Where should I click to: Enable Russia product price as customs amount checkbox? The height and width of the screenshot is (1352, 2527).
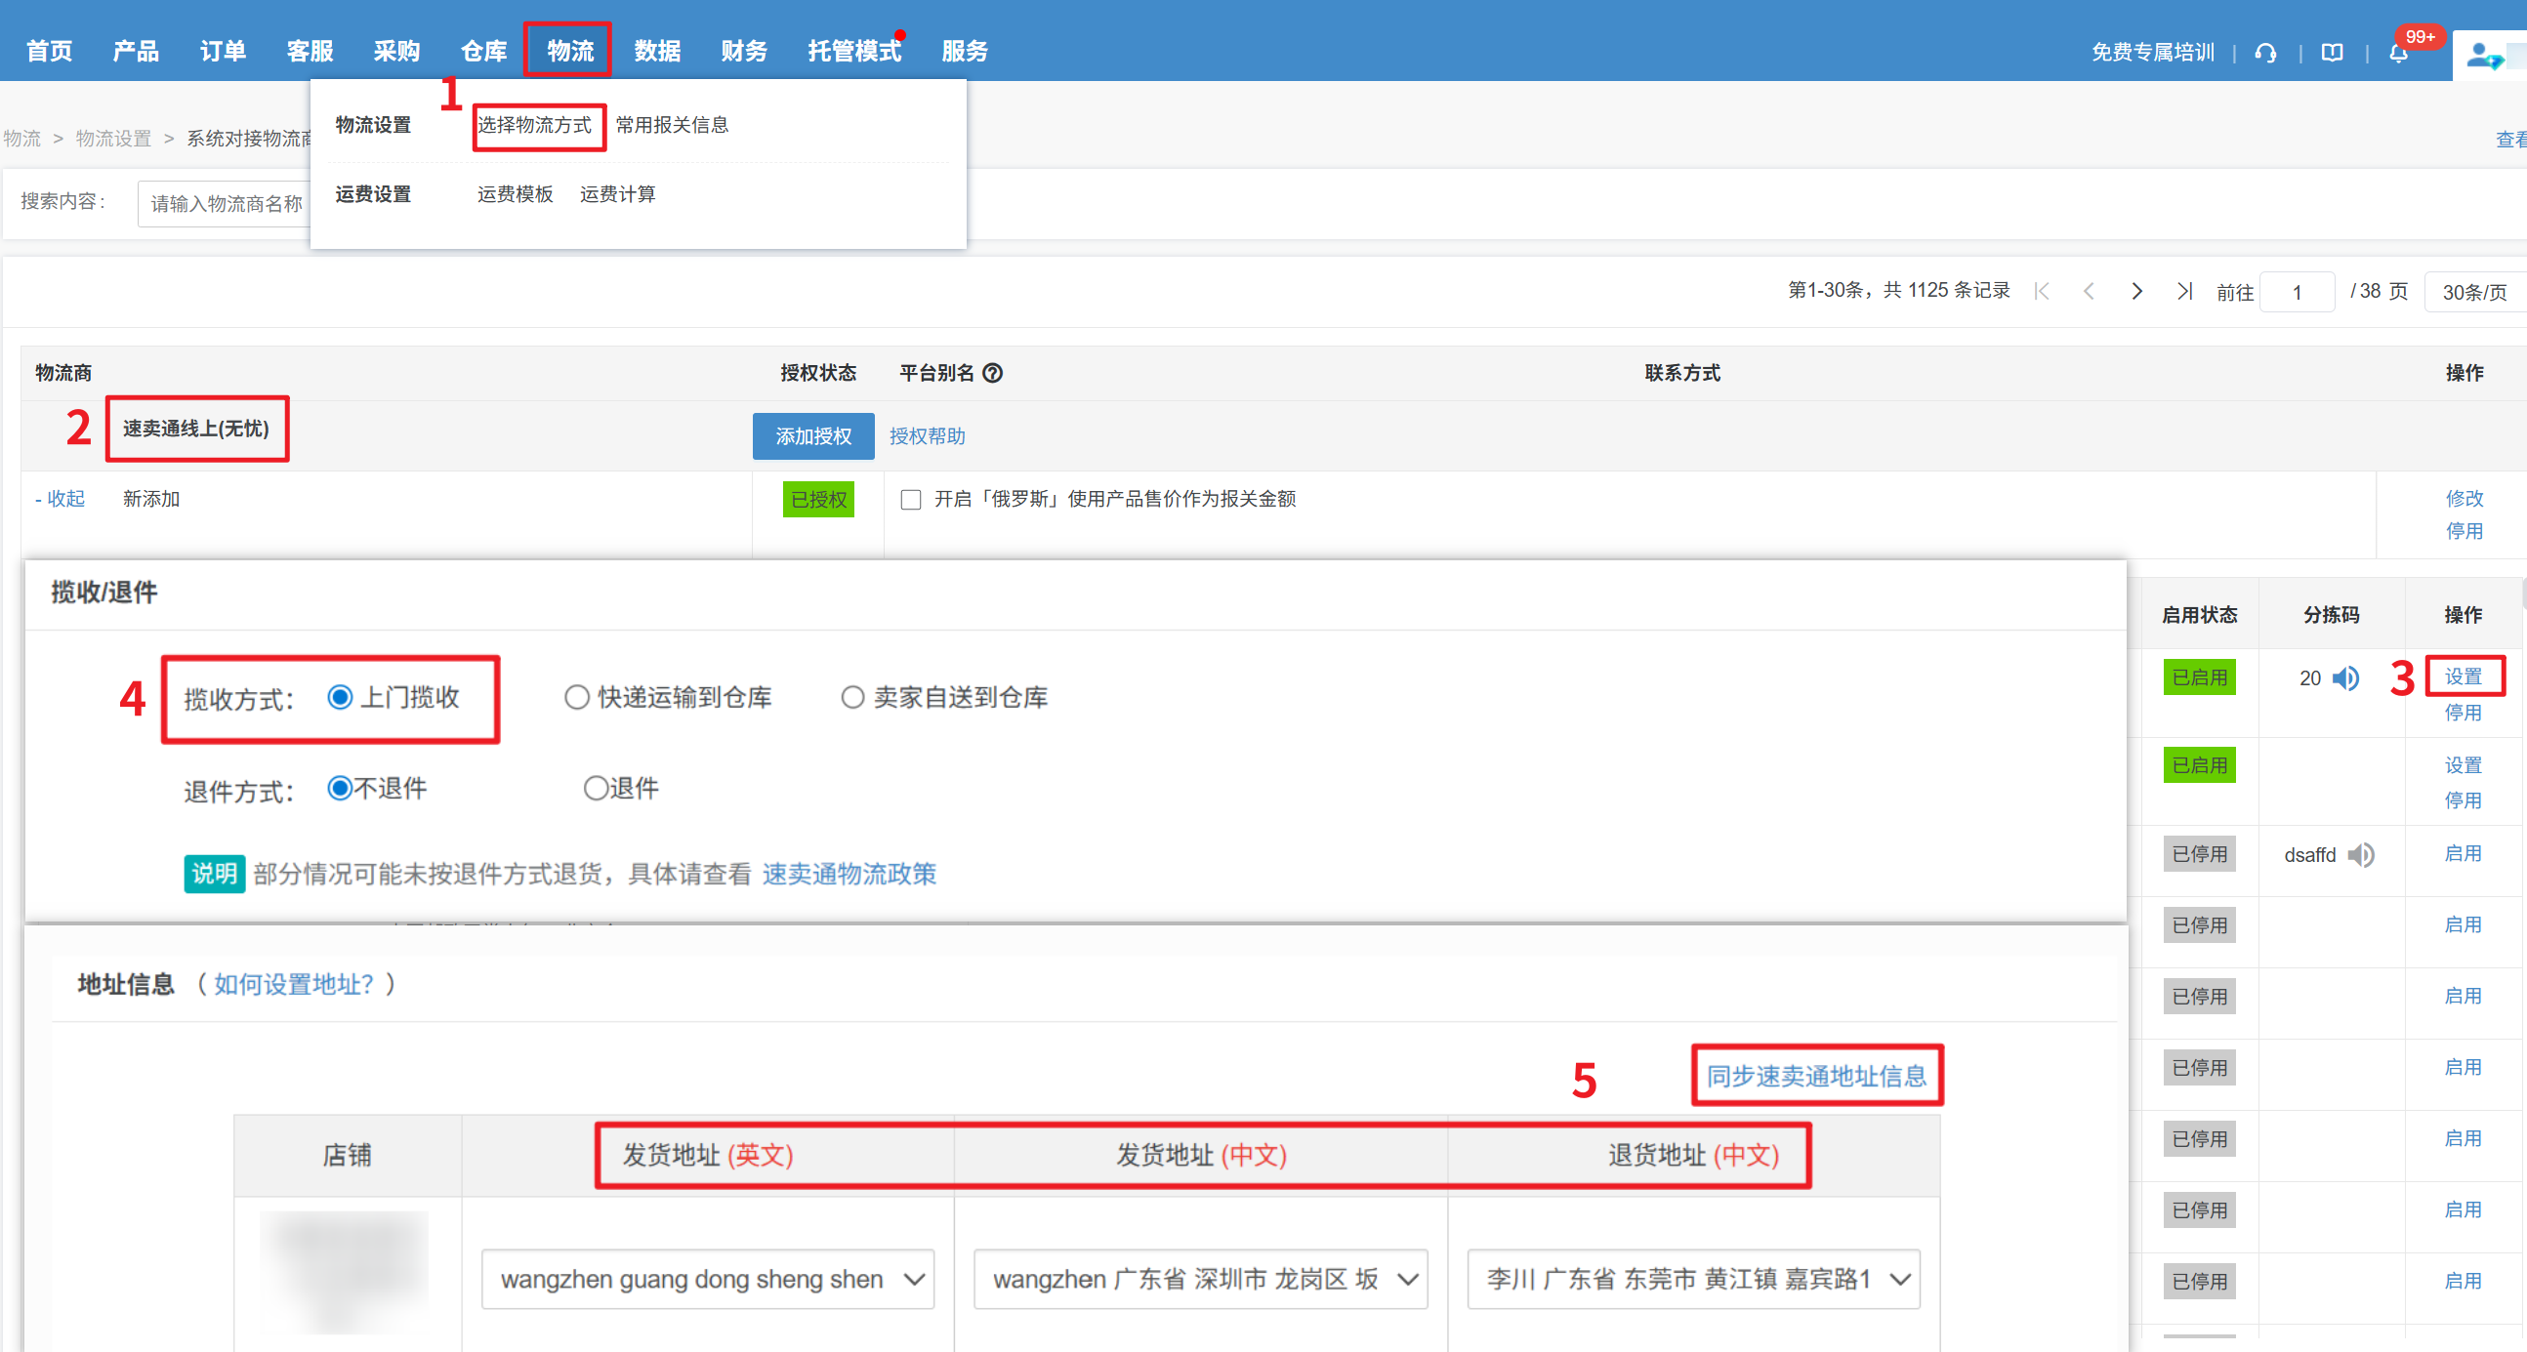tap(910, 500)
